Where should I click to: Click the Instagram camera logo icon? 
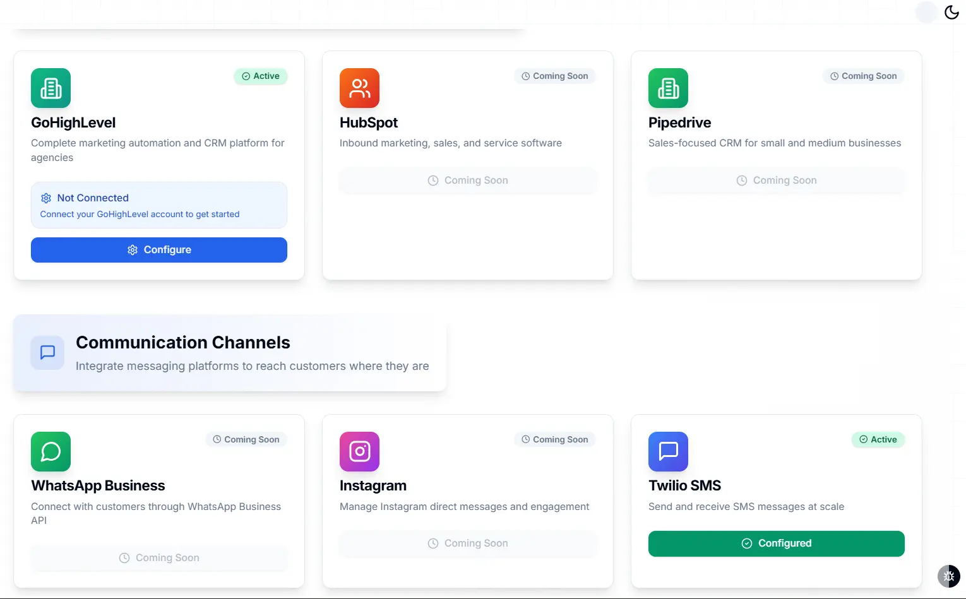coord(359,451)
